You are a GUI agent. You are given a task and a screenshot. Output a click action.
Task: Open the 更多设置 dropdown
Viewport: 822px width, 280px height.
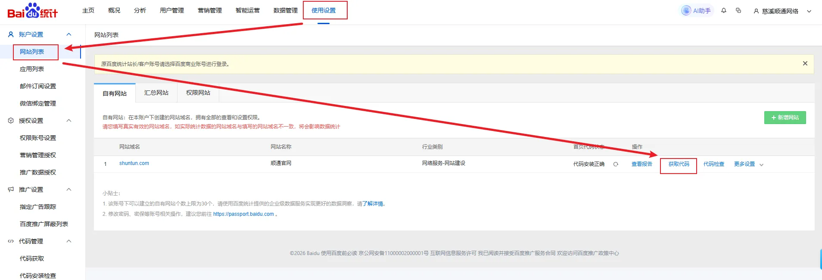coord(748,164)
